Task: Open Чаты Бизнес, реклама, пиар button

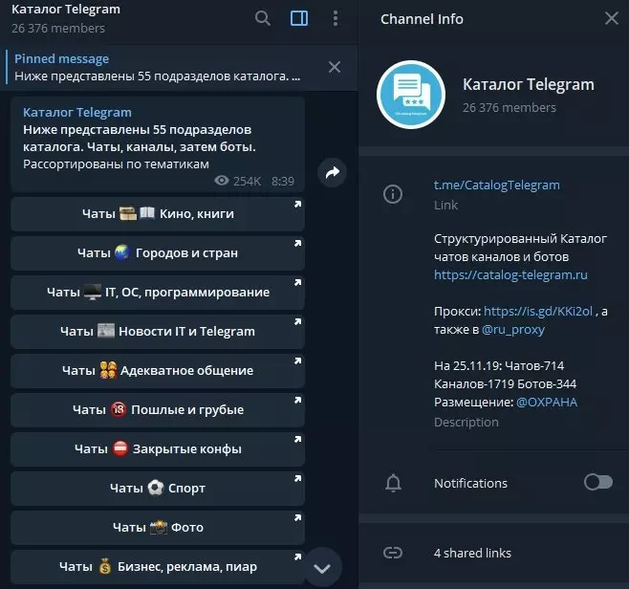Action: [158, 567]
